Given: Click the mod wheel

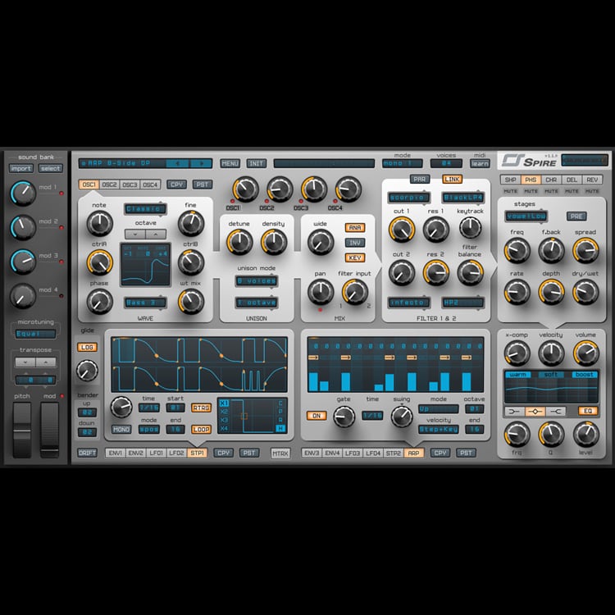Looking at the screenshot, I should pos(50,430).
